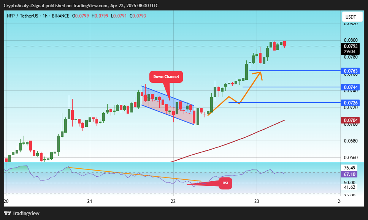Click the date label 22 on the time axis
Image resolution: width=368 pixels, height=220 pixels.
173,201
